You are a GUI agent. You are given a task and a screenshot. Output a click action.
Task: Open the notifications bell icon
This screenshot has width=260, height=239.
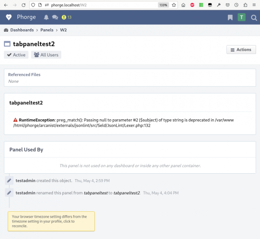point(46,17)
